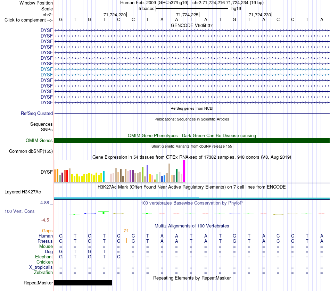Screen dimensions: 330x291
Task: Click the cyan H3K27Ac signal bar
Action: [x=192, y=198]
